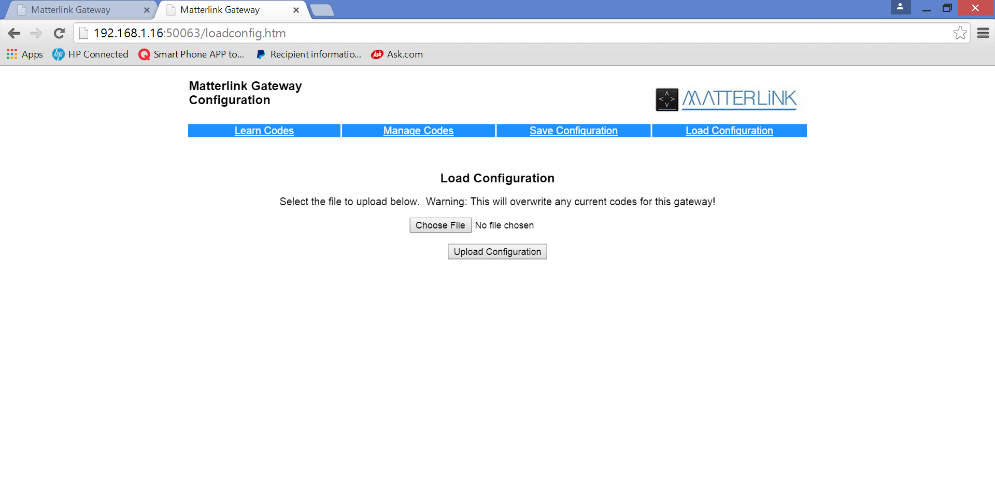The image size is (995, 488).
Task: Go to Save Configuration
Action: (x=573, y=131)
